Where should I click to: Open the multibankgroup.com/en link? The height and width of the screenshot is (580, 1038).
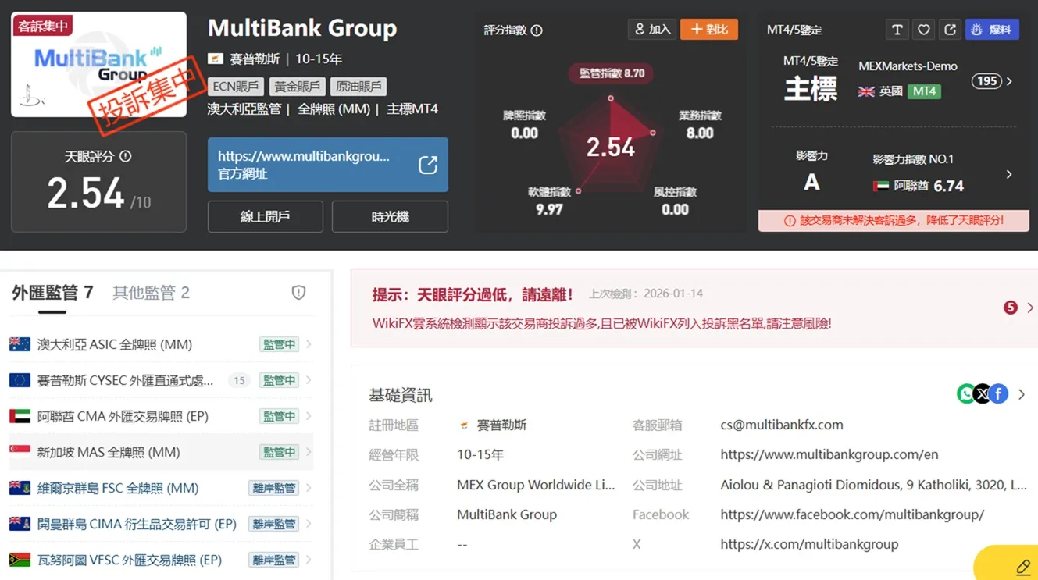coord(829,454)
